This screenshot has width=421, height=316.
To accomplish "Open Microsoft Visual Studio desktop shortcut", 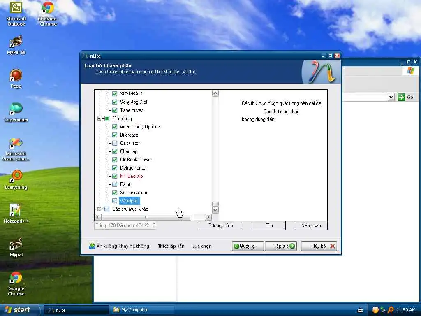I will 16,149.
